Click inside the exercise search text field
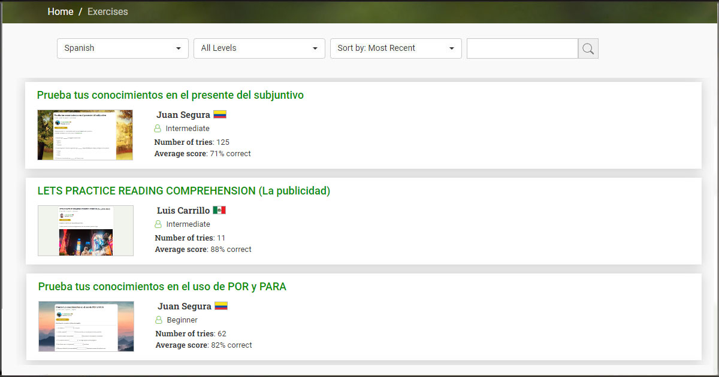719x377 pixels. (x=522, y=48)
